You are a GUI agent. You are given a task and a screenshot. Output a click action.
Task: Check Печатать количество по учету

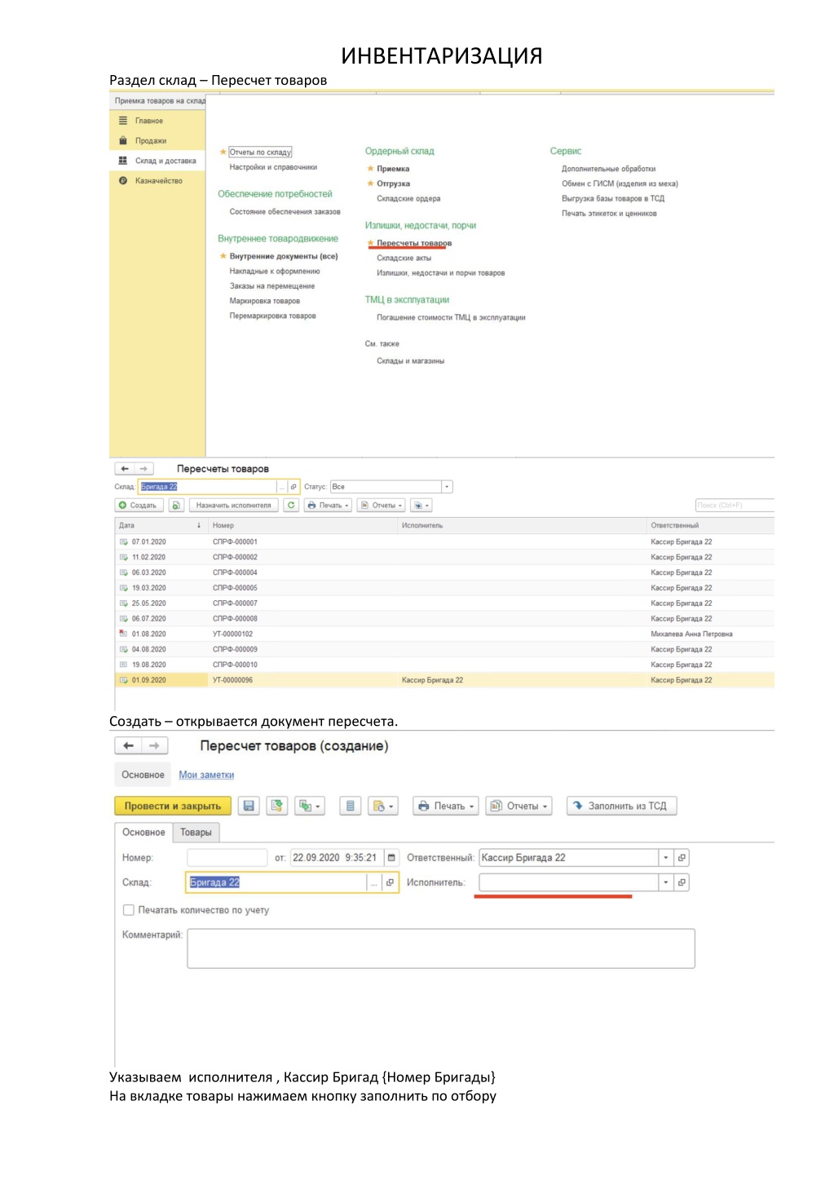pos(129,910)
